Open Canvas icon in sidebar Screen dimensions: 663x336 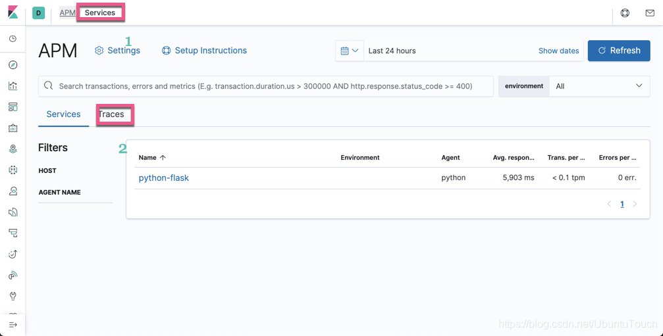[x=13, y=128]
